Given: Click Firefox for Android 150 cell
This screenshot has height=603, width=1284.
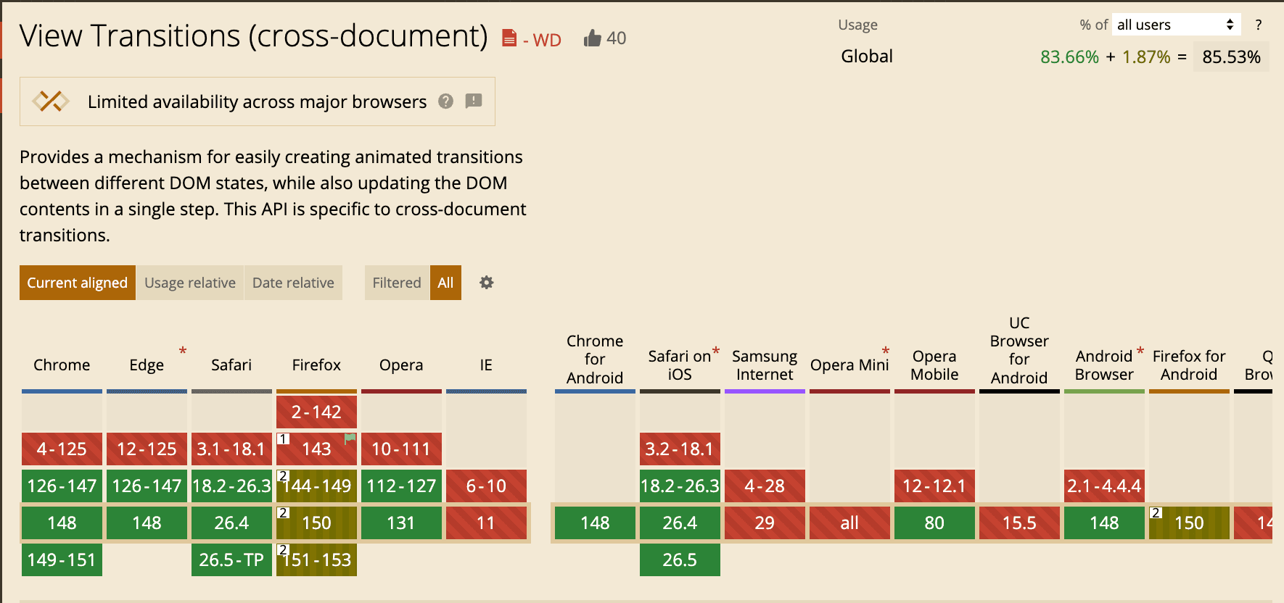Looking at the screenshot, I should click(x=1189, y=523).
